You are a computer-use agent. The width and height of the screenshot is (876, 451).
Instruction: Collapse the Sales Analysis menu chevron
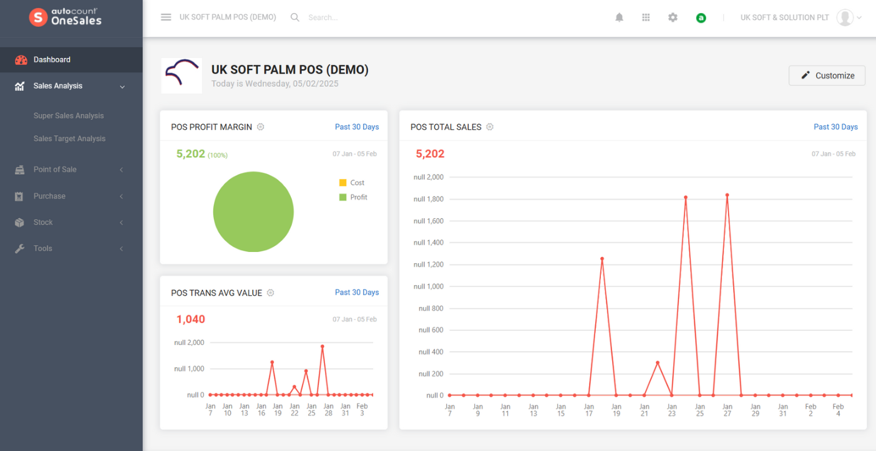click(x=122, y=87)
